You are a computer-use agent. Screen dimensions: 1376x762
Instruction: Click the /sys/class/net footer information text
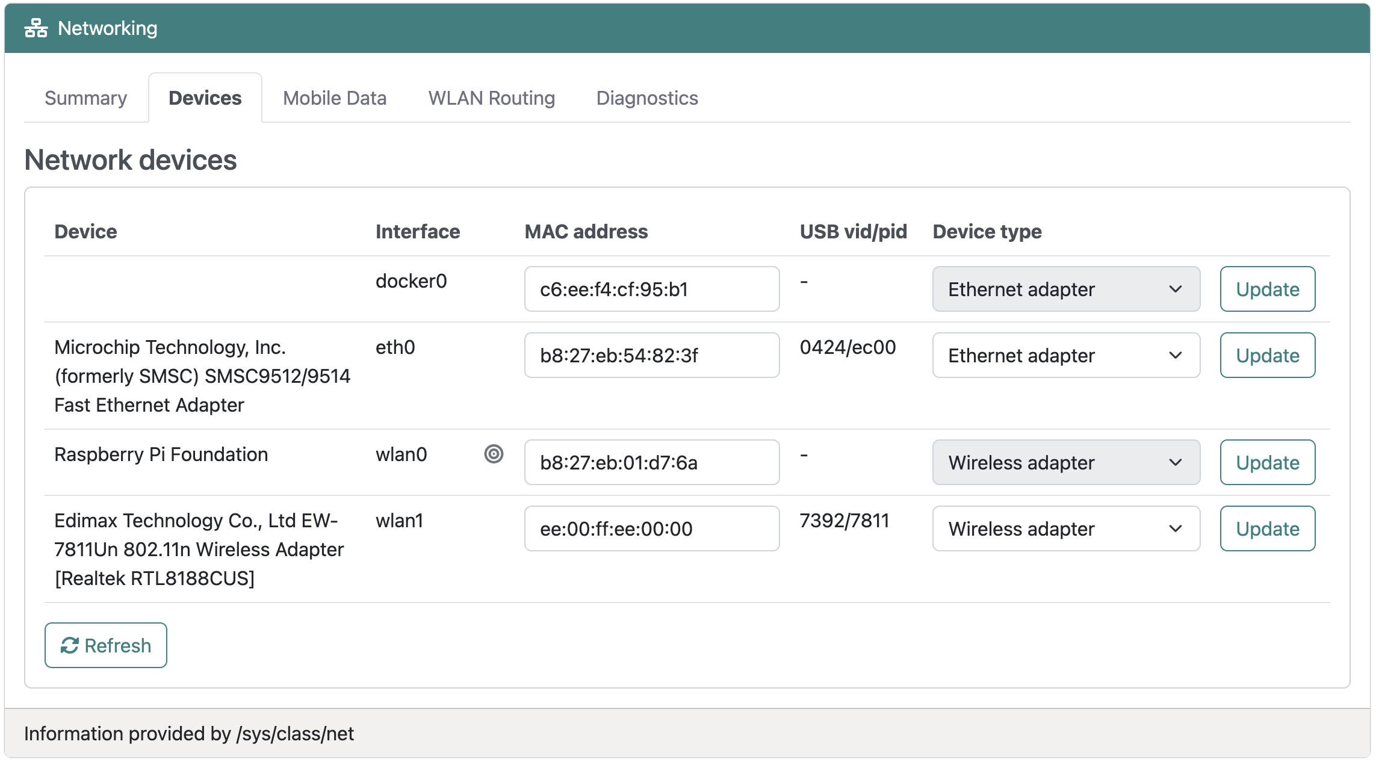click(189, 734)
